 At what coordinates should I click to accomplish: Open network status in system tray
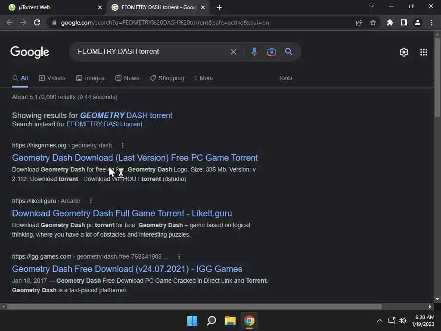(392, 321)
